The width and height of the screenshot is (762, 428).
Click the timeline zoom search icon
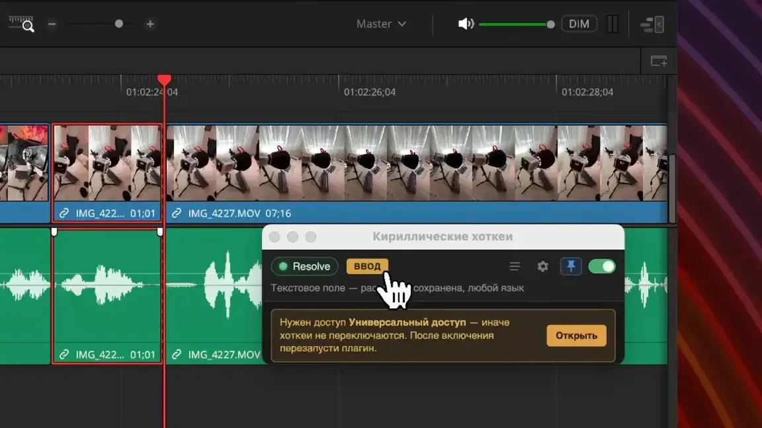(21, 24)
